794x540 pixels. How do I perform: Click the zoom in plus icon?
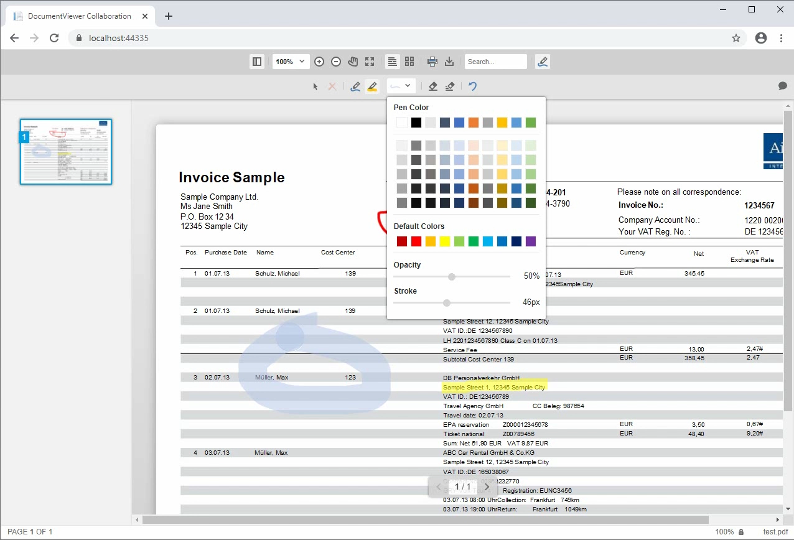click(319, 62)
